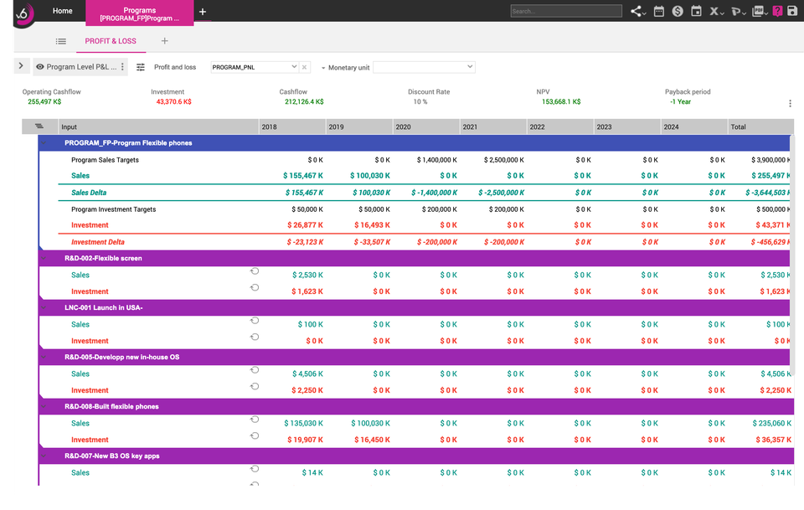Save the current view

coord(793,11)
